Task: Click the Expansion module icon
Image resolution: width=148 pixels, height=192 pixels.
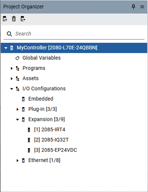Action: click(x=23, y=120)
